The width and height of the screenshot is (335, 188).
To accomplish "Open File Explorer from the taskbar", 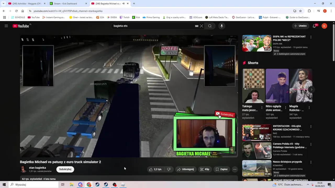I will [71, 185].
